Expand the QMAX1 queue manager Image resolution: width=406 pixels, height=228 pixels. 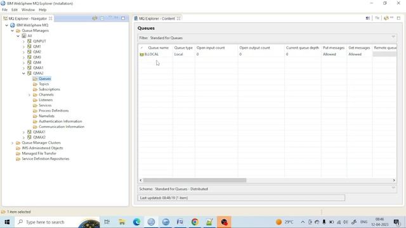tap(23, 132)
